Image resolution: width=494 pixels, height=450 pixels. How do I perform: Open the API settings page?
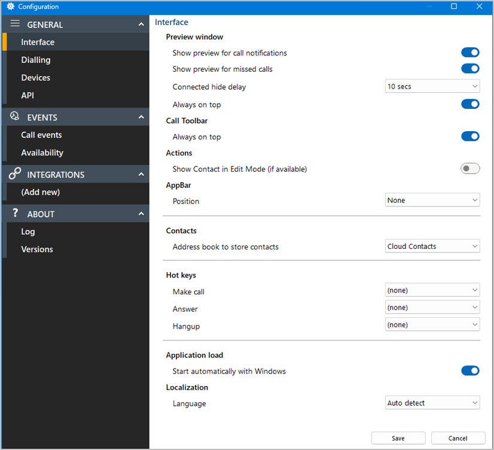point(75,95)
